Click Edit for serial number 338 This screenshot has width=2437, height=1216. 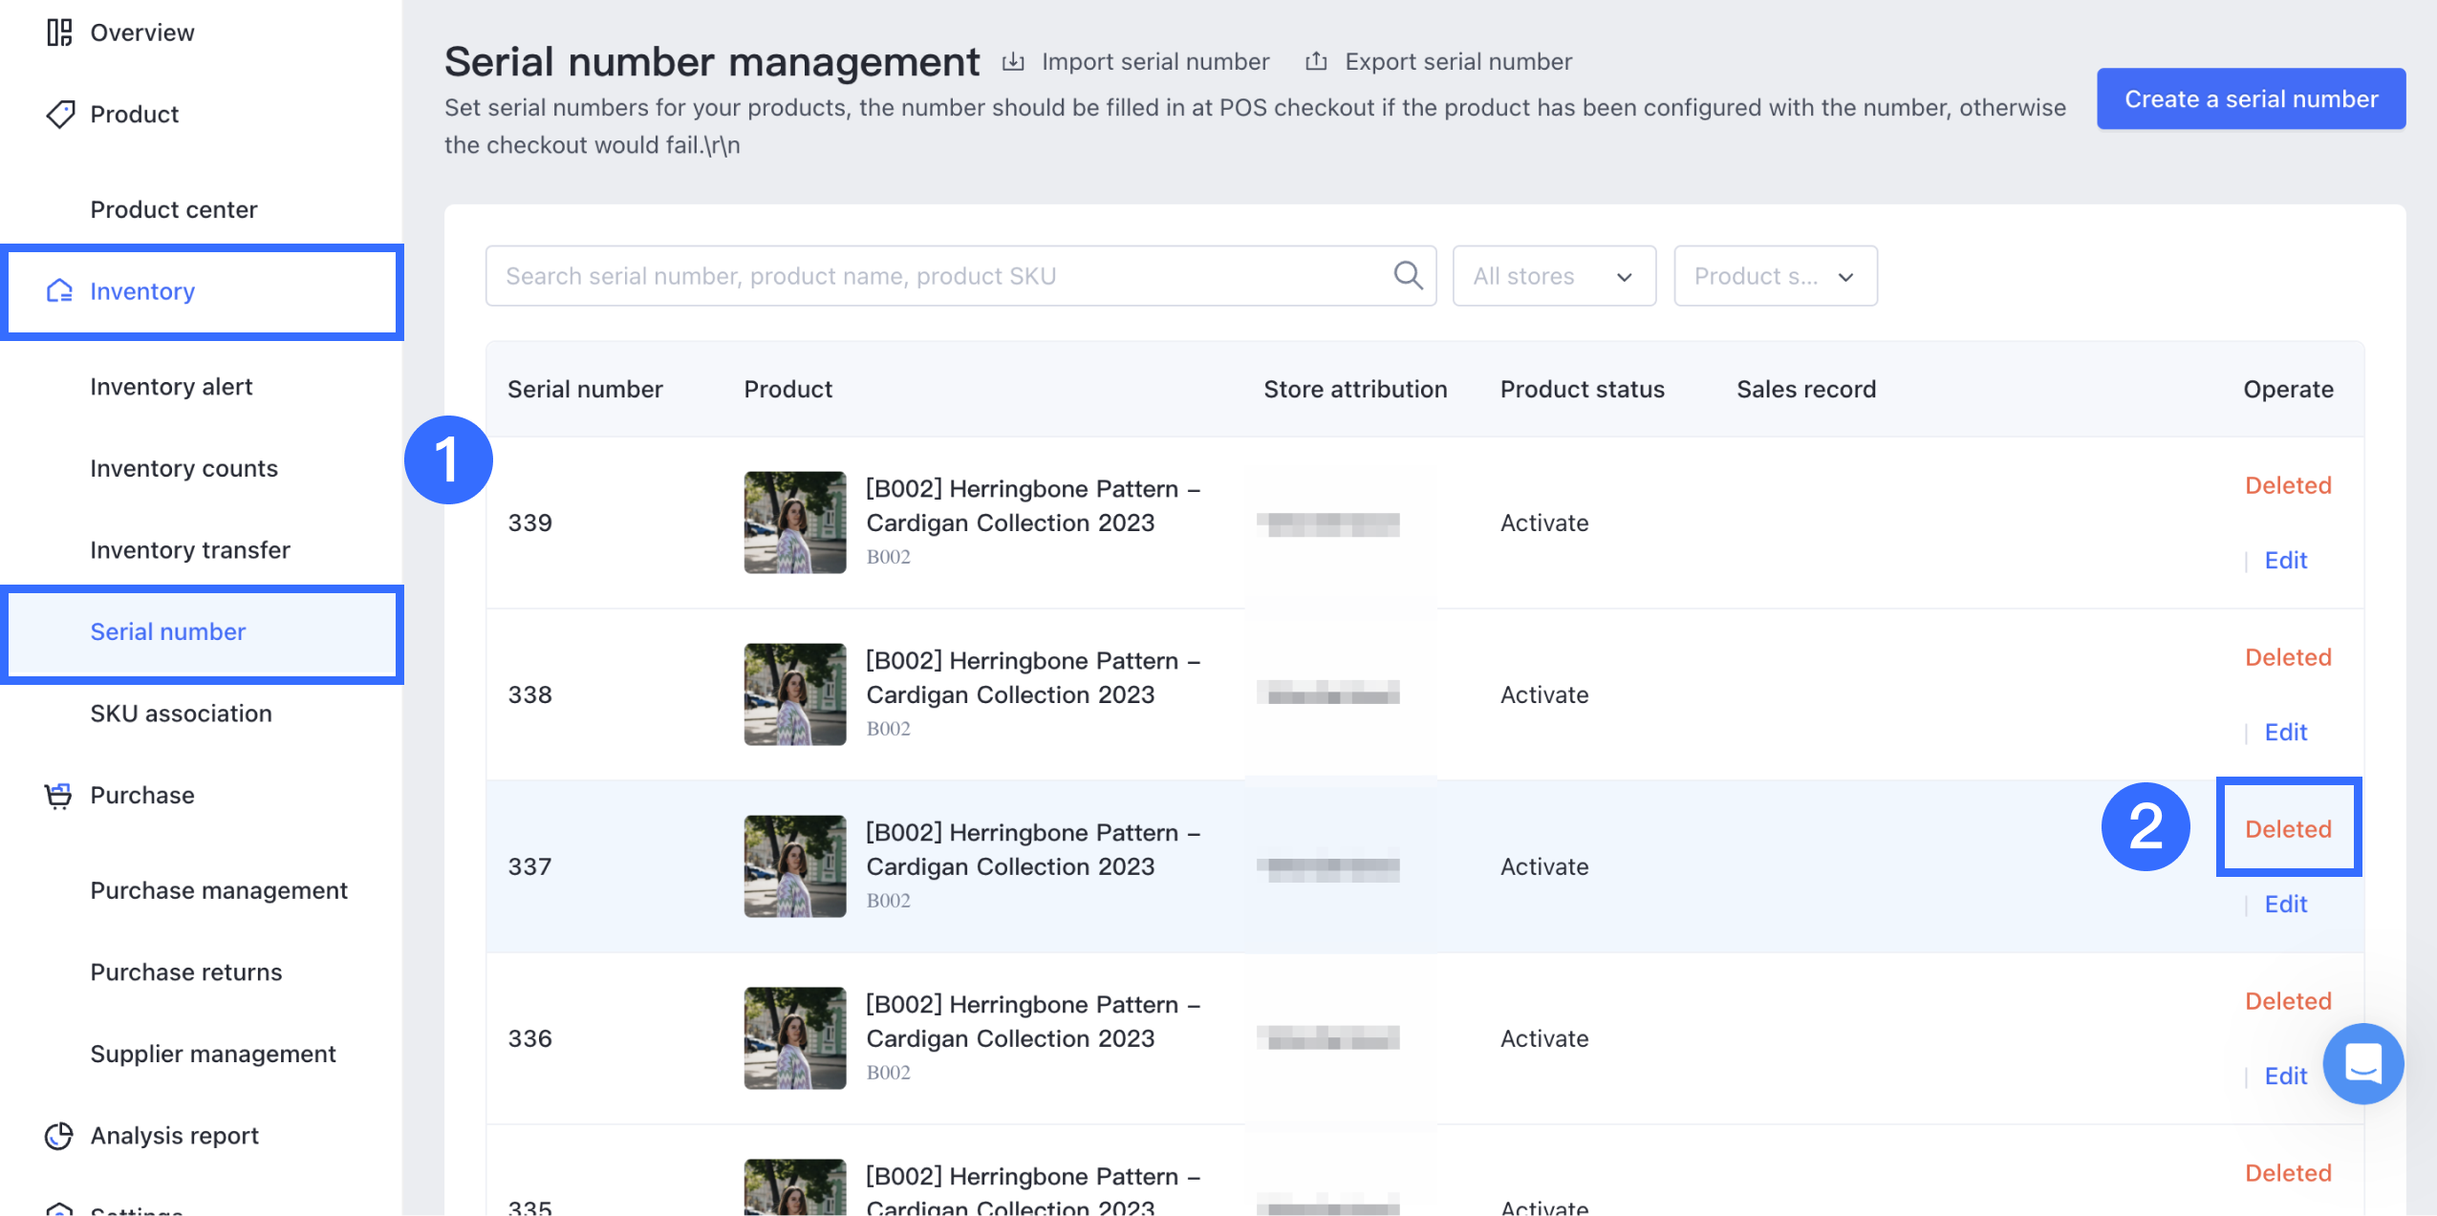(x=2288, y=732)
